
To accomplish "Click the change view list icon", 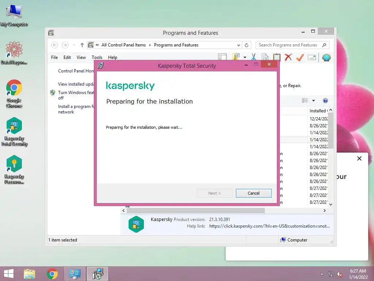I will coord(305,101).
